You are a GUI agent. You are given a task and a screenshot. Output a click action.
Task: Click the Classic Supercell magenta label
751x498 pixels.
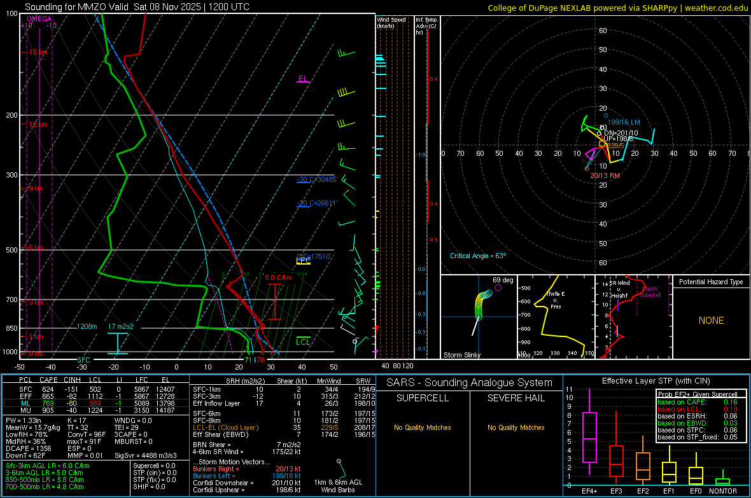click(650, 292)
